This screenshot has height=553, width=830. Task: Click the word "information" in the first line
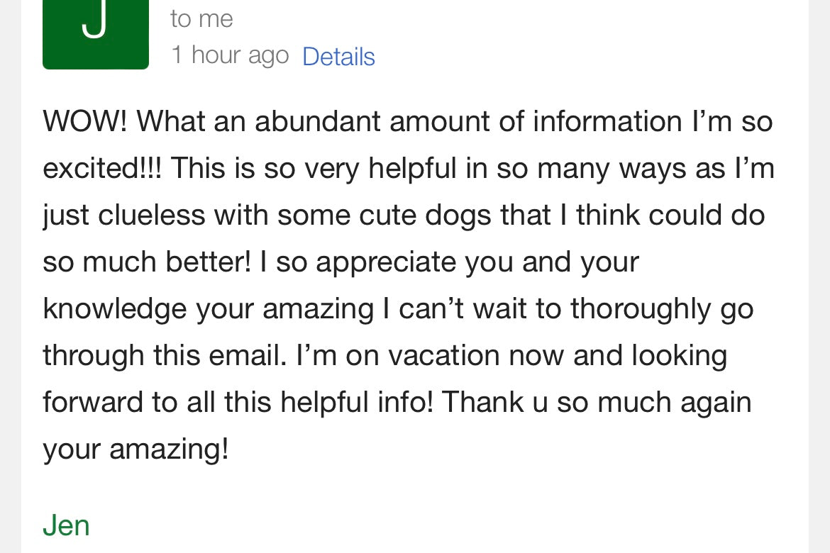click(607, 122)
